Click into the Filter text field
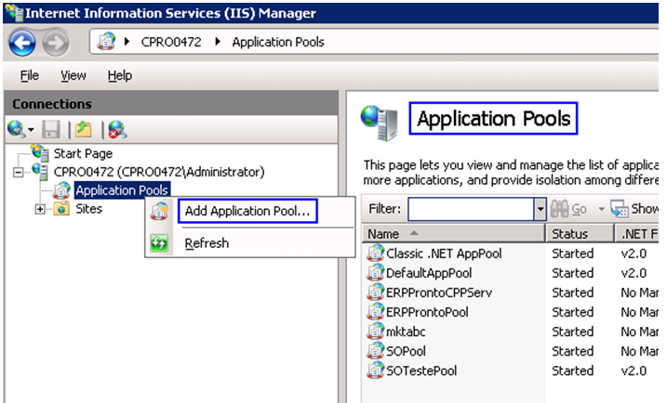This screenshot has width=667, height=403. (x=471, y=209)
